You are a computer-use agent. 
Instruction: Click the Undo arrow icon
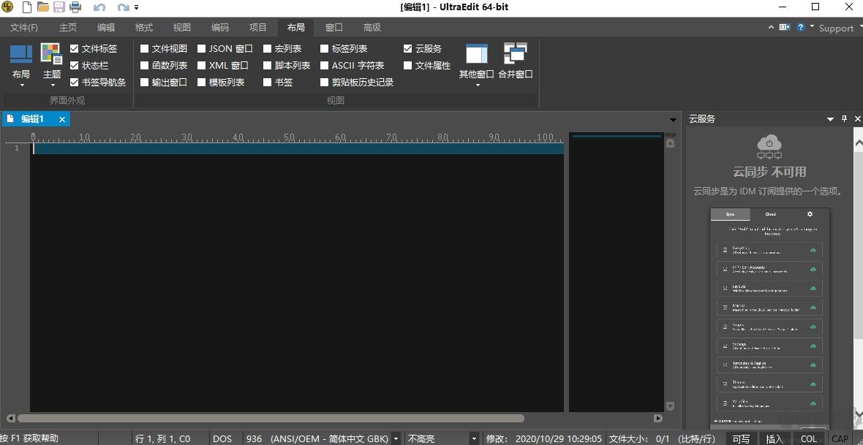99,7
